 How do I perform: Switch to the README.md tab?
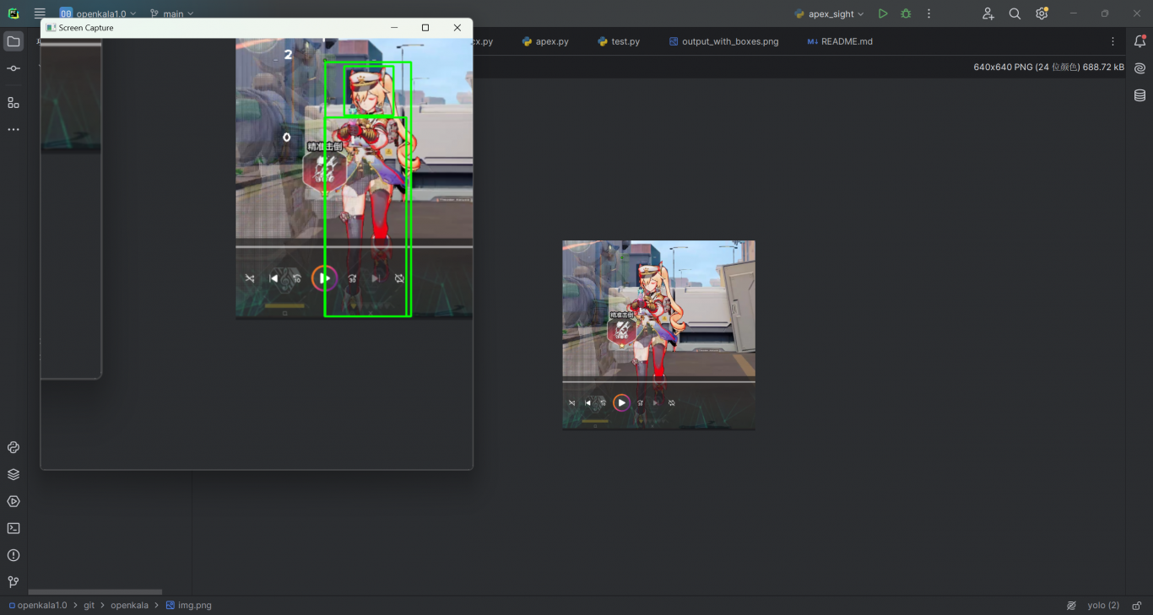point(840,41)
